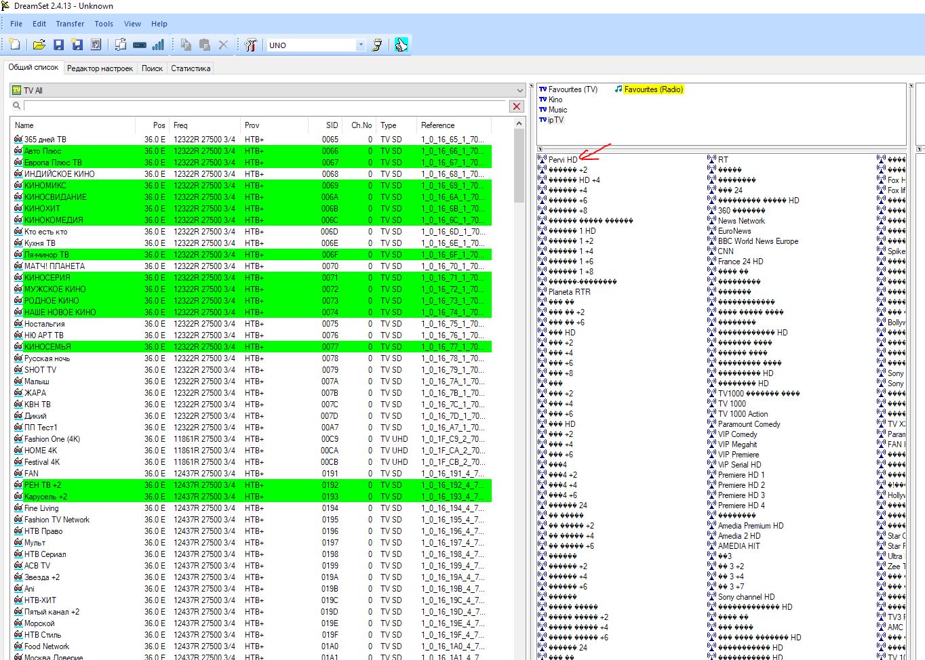Click the channel list vertical scrollbar thumb
Viewport: 925px width, 660px height.
tap(519, 166)
